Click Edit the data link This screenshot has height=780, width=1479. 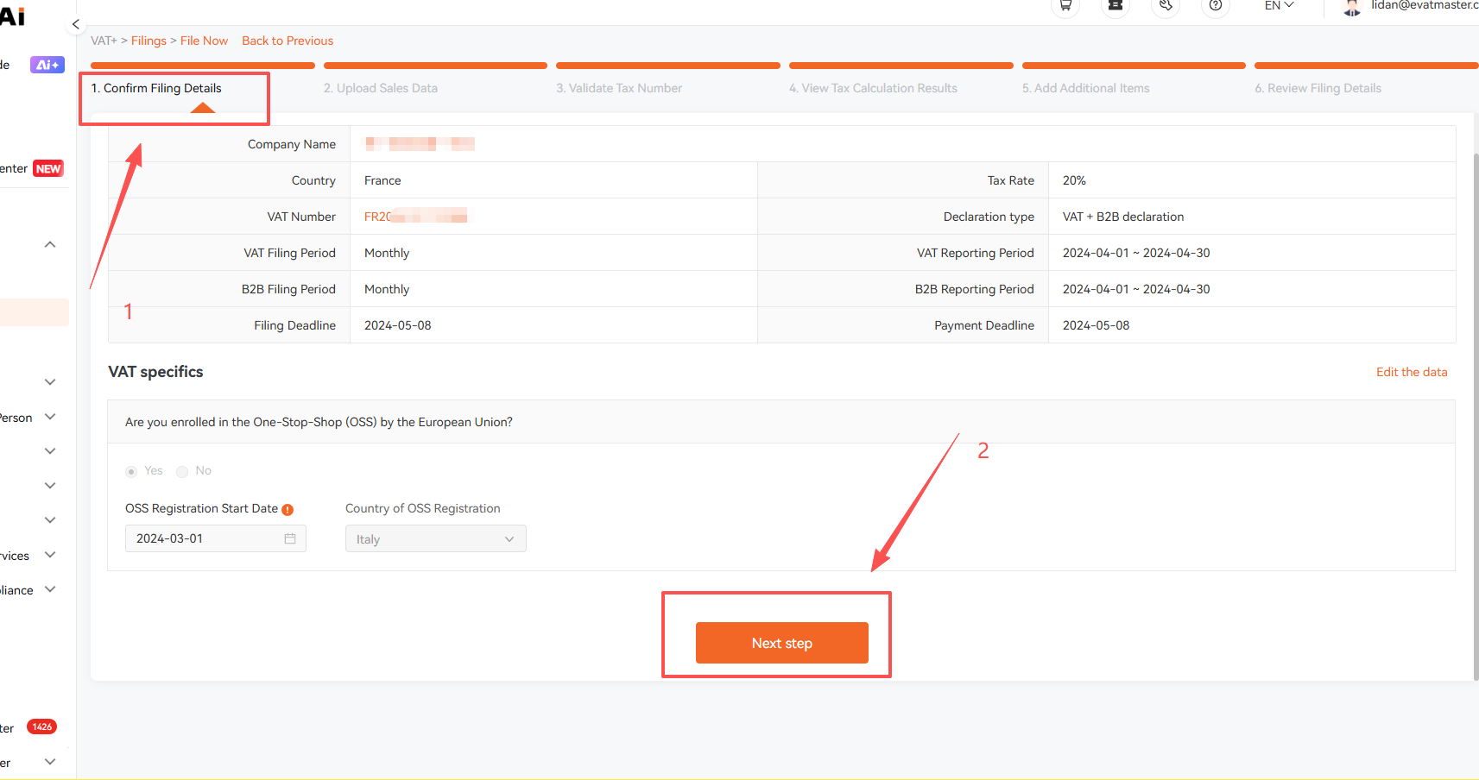coord(1412,372)
